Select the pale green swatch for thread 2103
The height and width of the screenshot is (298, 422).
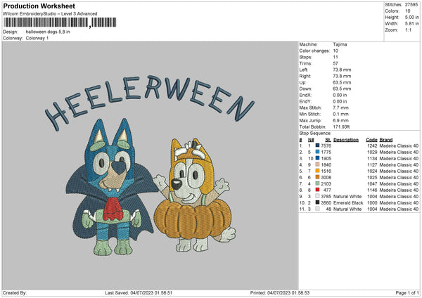click(318, 183)
